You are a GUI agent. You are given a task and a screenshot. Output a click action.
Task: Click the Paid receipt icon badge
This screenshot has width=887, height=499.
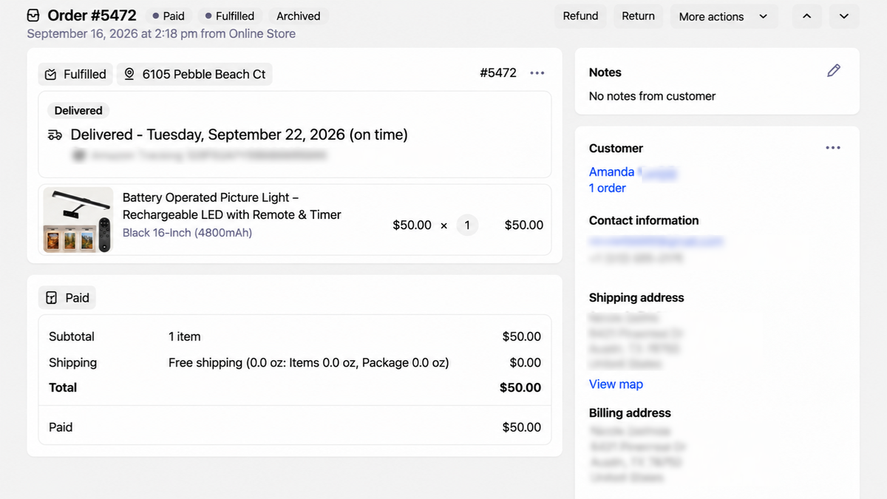51,298
